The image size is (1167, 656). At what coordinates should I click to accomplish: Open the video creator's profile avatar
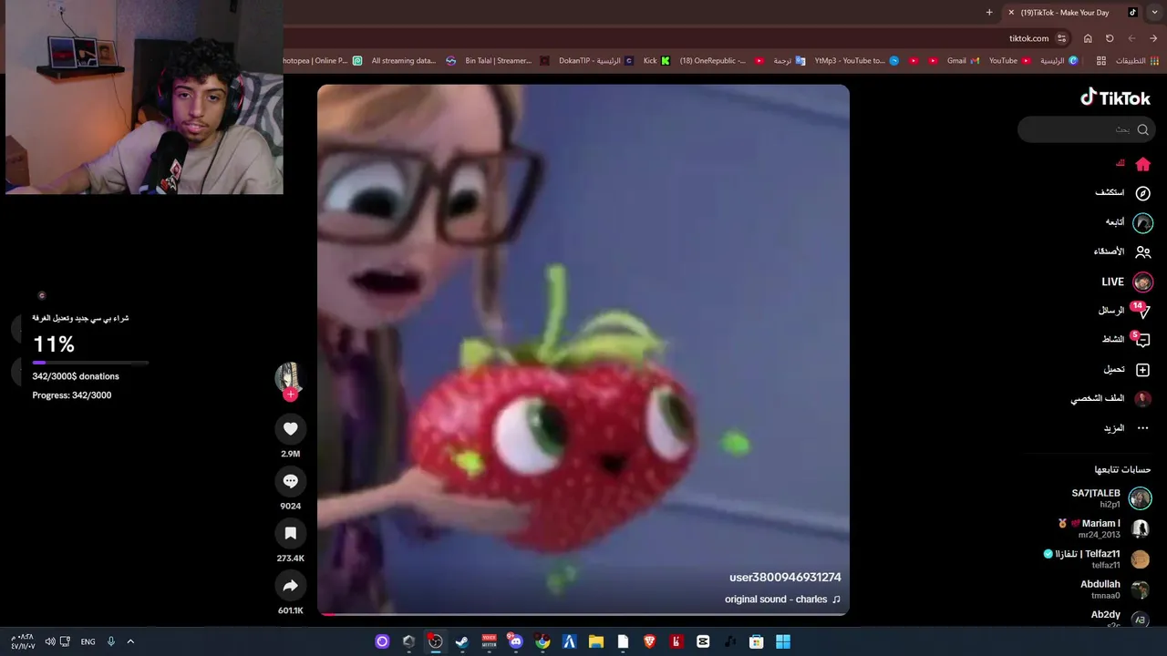point(289,376)
